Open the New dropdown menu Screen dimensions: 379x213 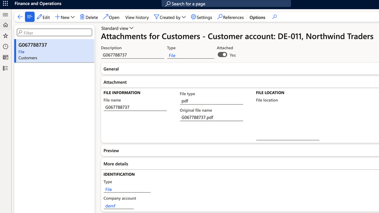click(x=65, y=17)
